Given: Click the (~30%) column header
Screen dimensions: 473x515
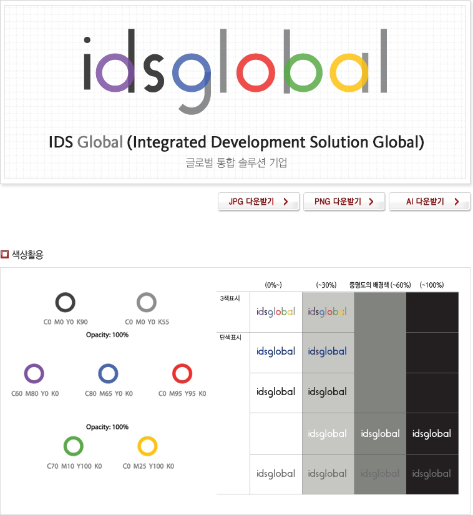Looking at the screenshot, I should 326,285.
